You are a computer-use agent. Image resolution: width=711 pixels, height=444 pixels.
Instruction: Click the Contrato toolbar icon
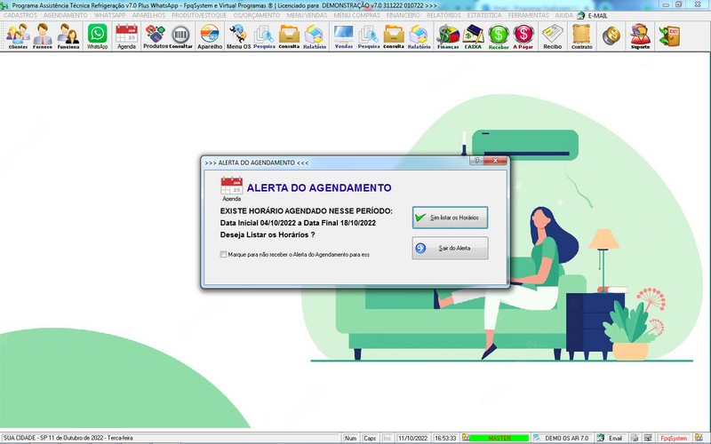click(x=581, y=36)
